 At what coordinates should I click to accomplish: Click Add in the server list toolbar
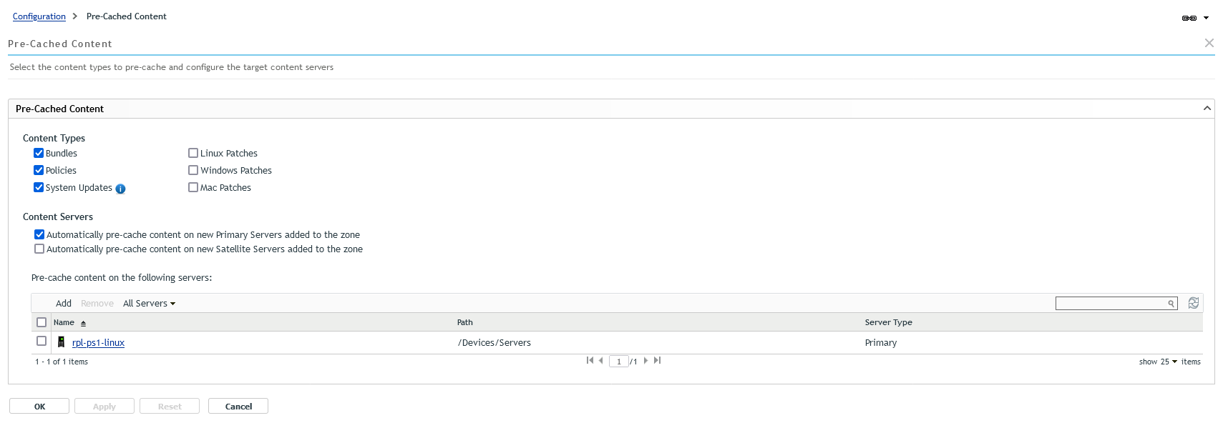[x=64, y=303]
